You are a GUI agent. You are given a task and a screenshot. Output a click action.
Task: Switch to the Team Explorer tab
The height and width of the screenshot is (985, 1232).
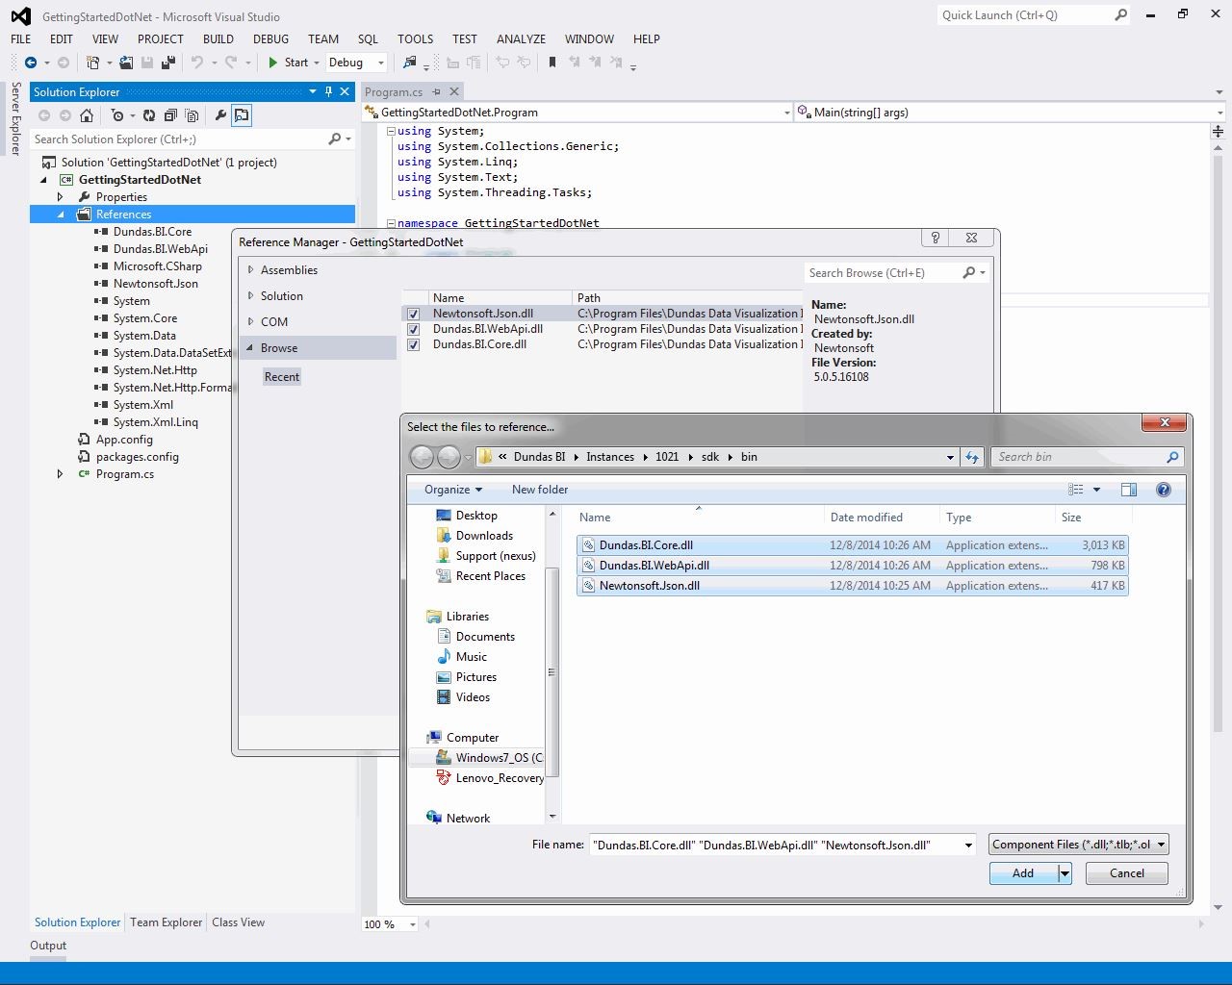pyautogui.click(x=166, y=922)
